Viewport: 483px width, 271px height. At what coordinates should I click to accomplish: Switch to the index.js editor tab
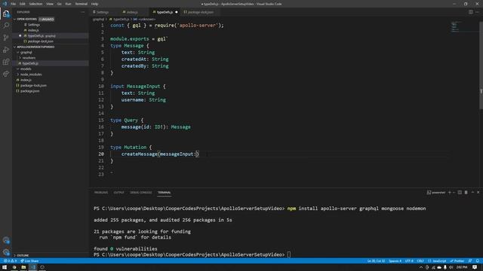click(132, 12)
